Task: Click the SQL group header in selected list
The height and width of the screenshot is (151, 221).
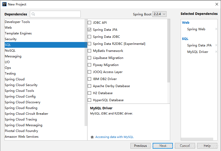Action: click(185, 39)
